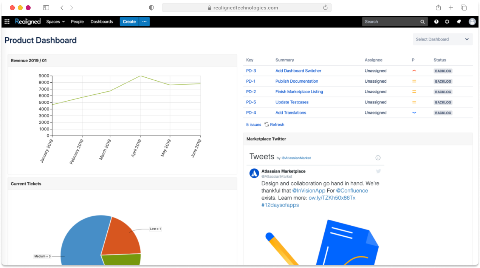Open the ellipsis menu next to Create
480x268 pixels.
point(144,22)
